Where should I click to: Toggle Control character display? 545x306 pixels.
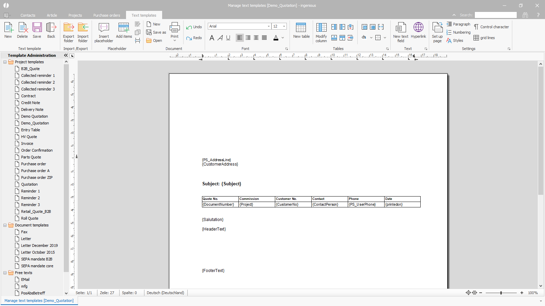tap(491, 27)
